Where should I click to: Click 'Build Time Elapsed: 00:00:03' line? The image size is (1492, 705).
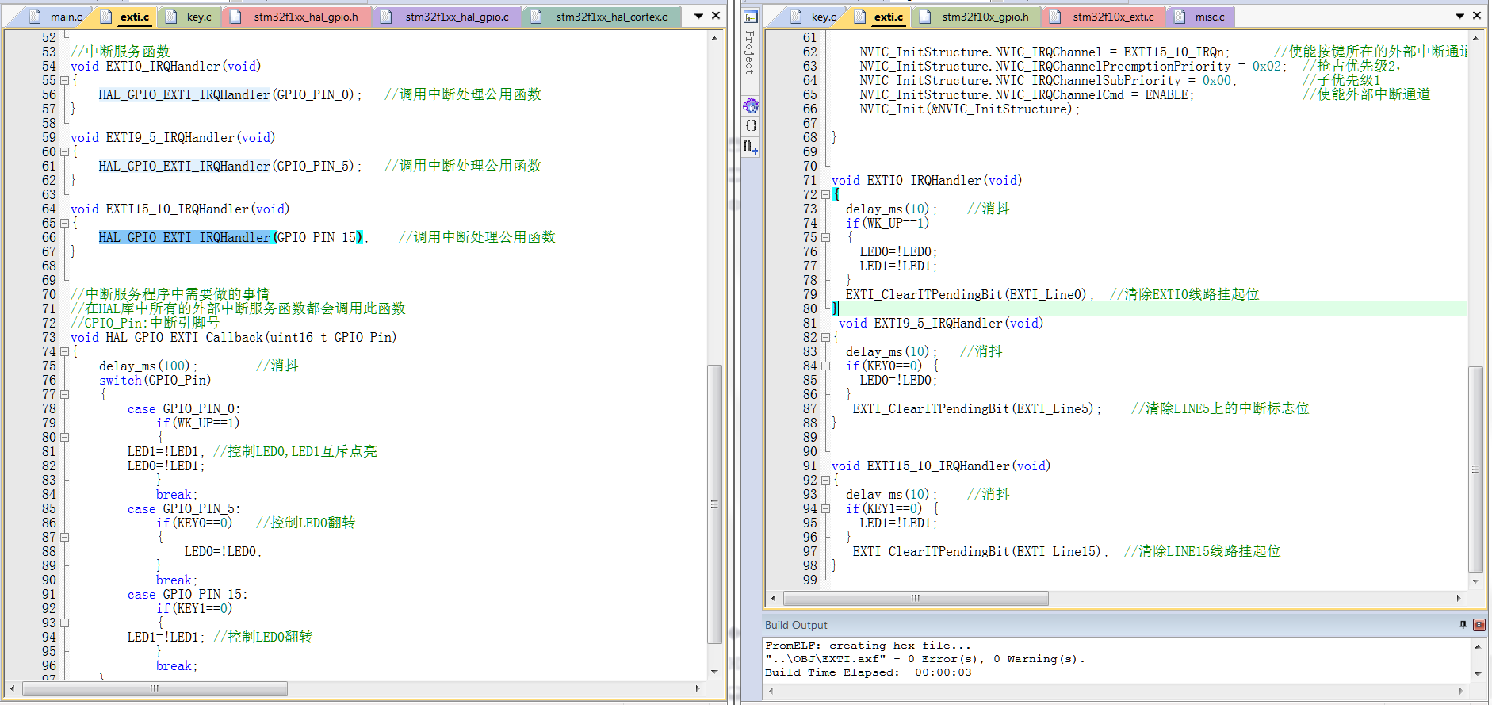coord(868,672)
